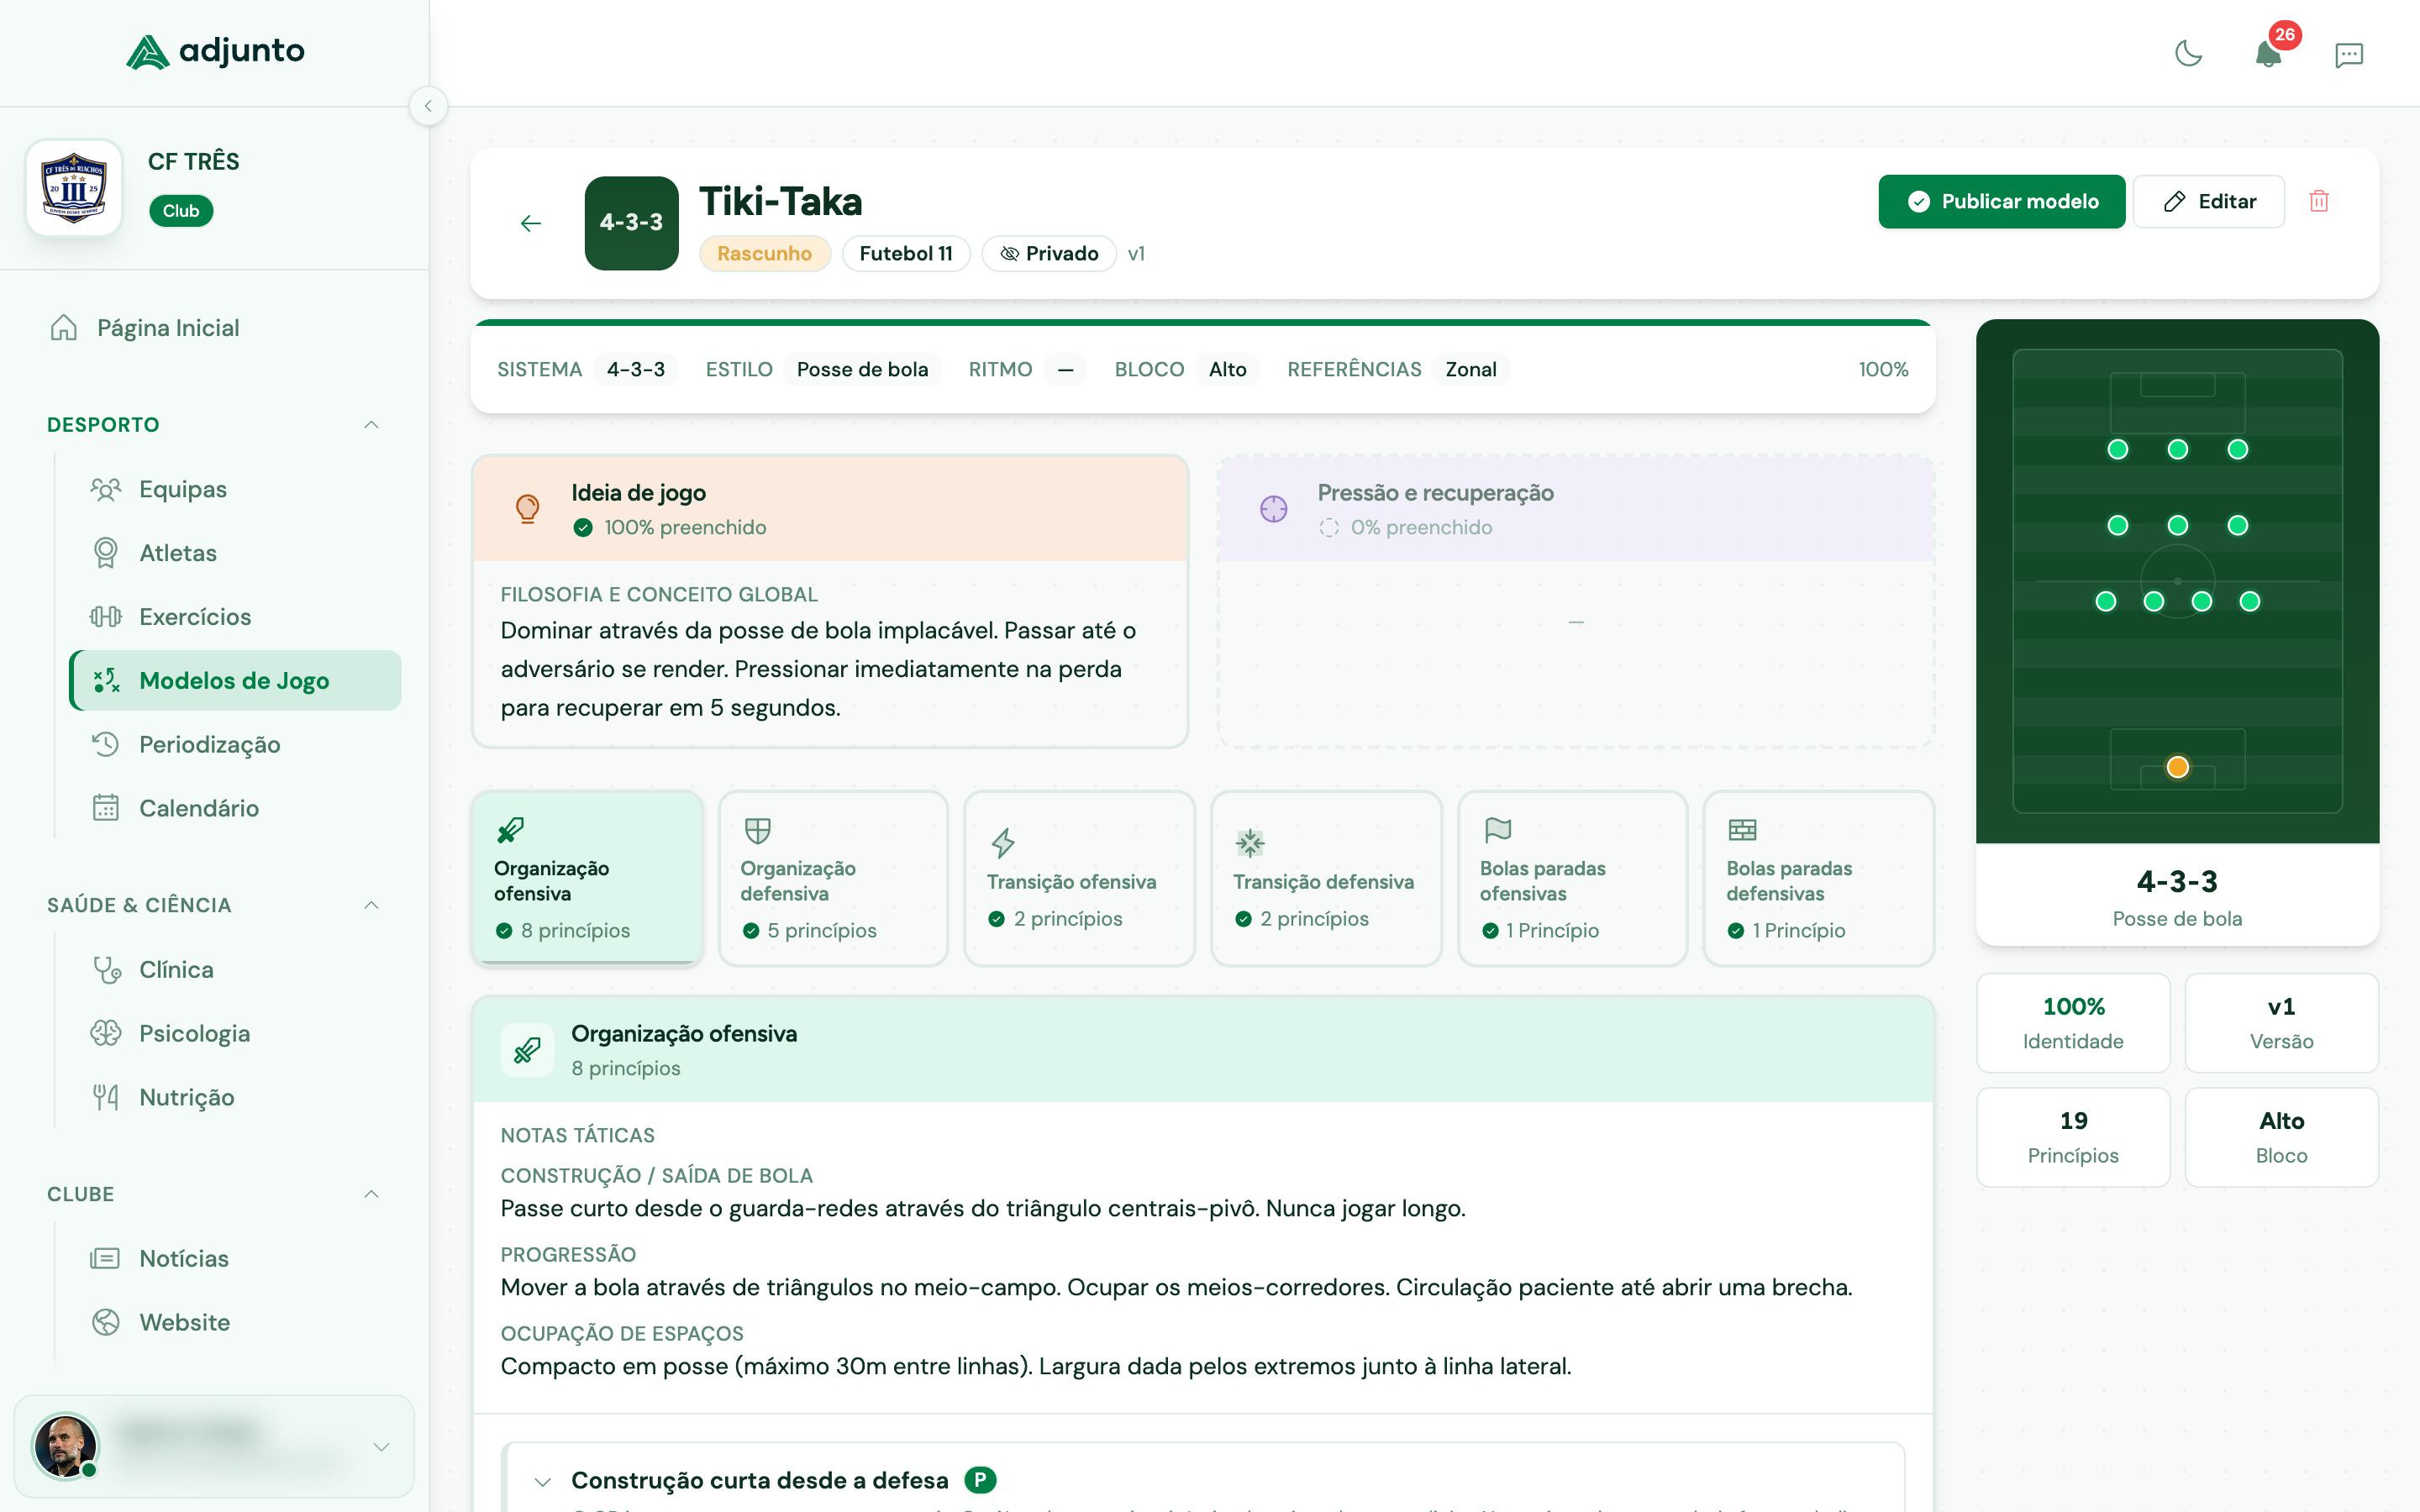Toggle dark mode with the moon icon
The width and height of the screenshot is (2420, 1512).
2188,55
